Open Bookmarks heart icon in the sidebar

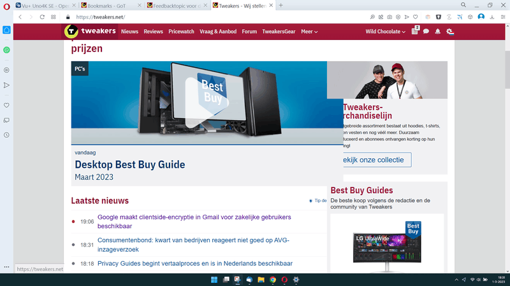click(6, 106)
